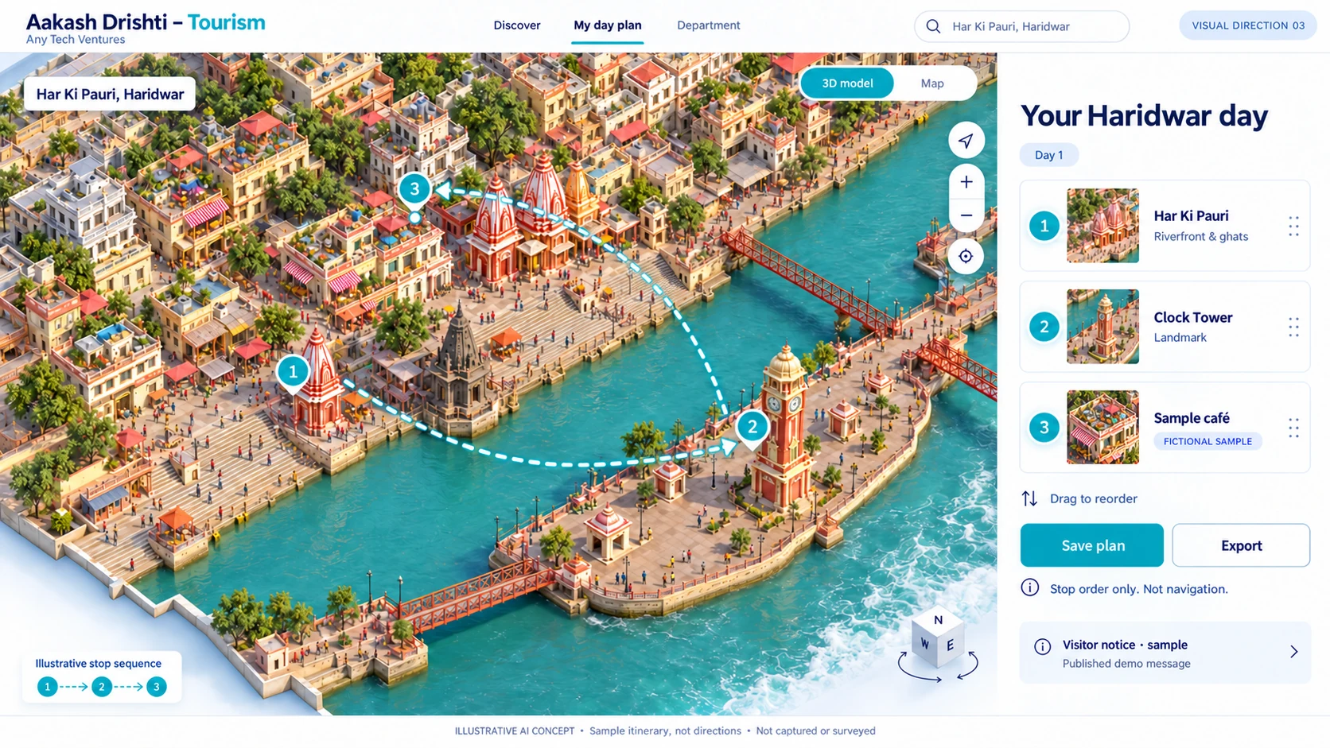Select the Day 1 chip
Image resolution: width=1330 pixels, height=748 pixels.
coord(1048,155)
